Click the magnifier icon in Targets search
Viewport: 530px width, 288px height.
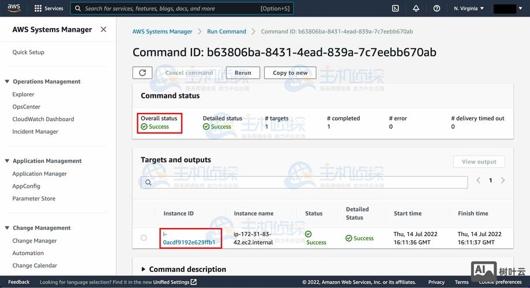(x=148, y=183)
